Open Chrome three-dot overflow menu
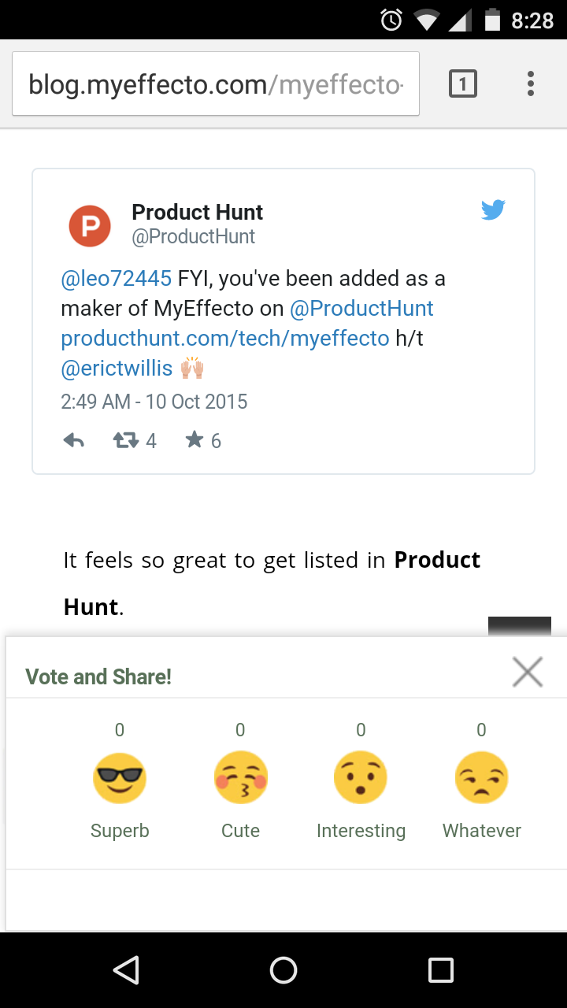 click(531, 83)
